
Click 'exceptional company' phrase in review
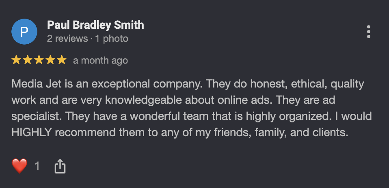point(147,84)
